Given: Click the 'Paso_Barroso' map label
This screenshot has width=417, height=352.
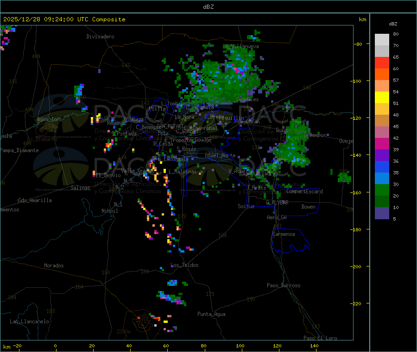Looking at the screenshot, I should 284,286.
